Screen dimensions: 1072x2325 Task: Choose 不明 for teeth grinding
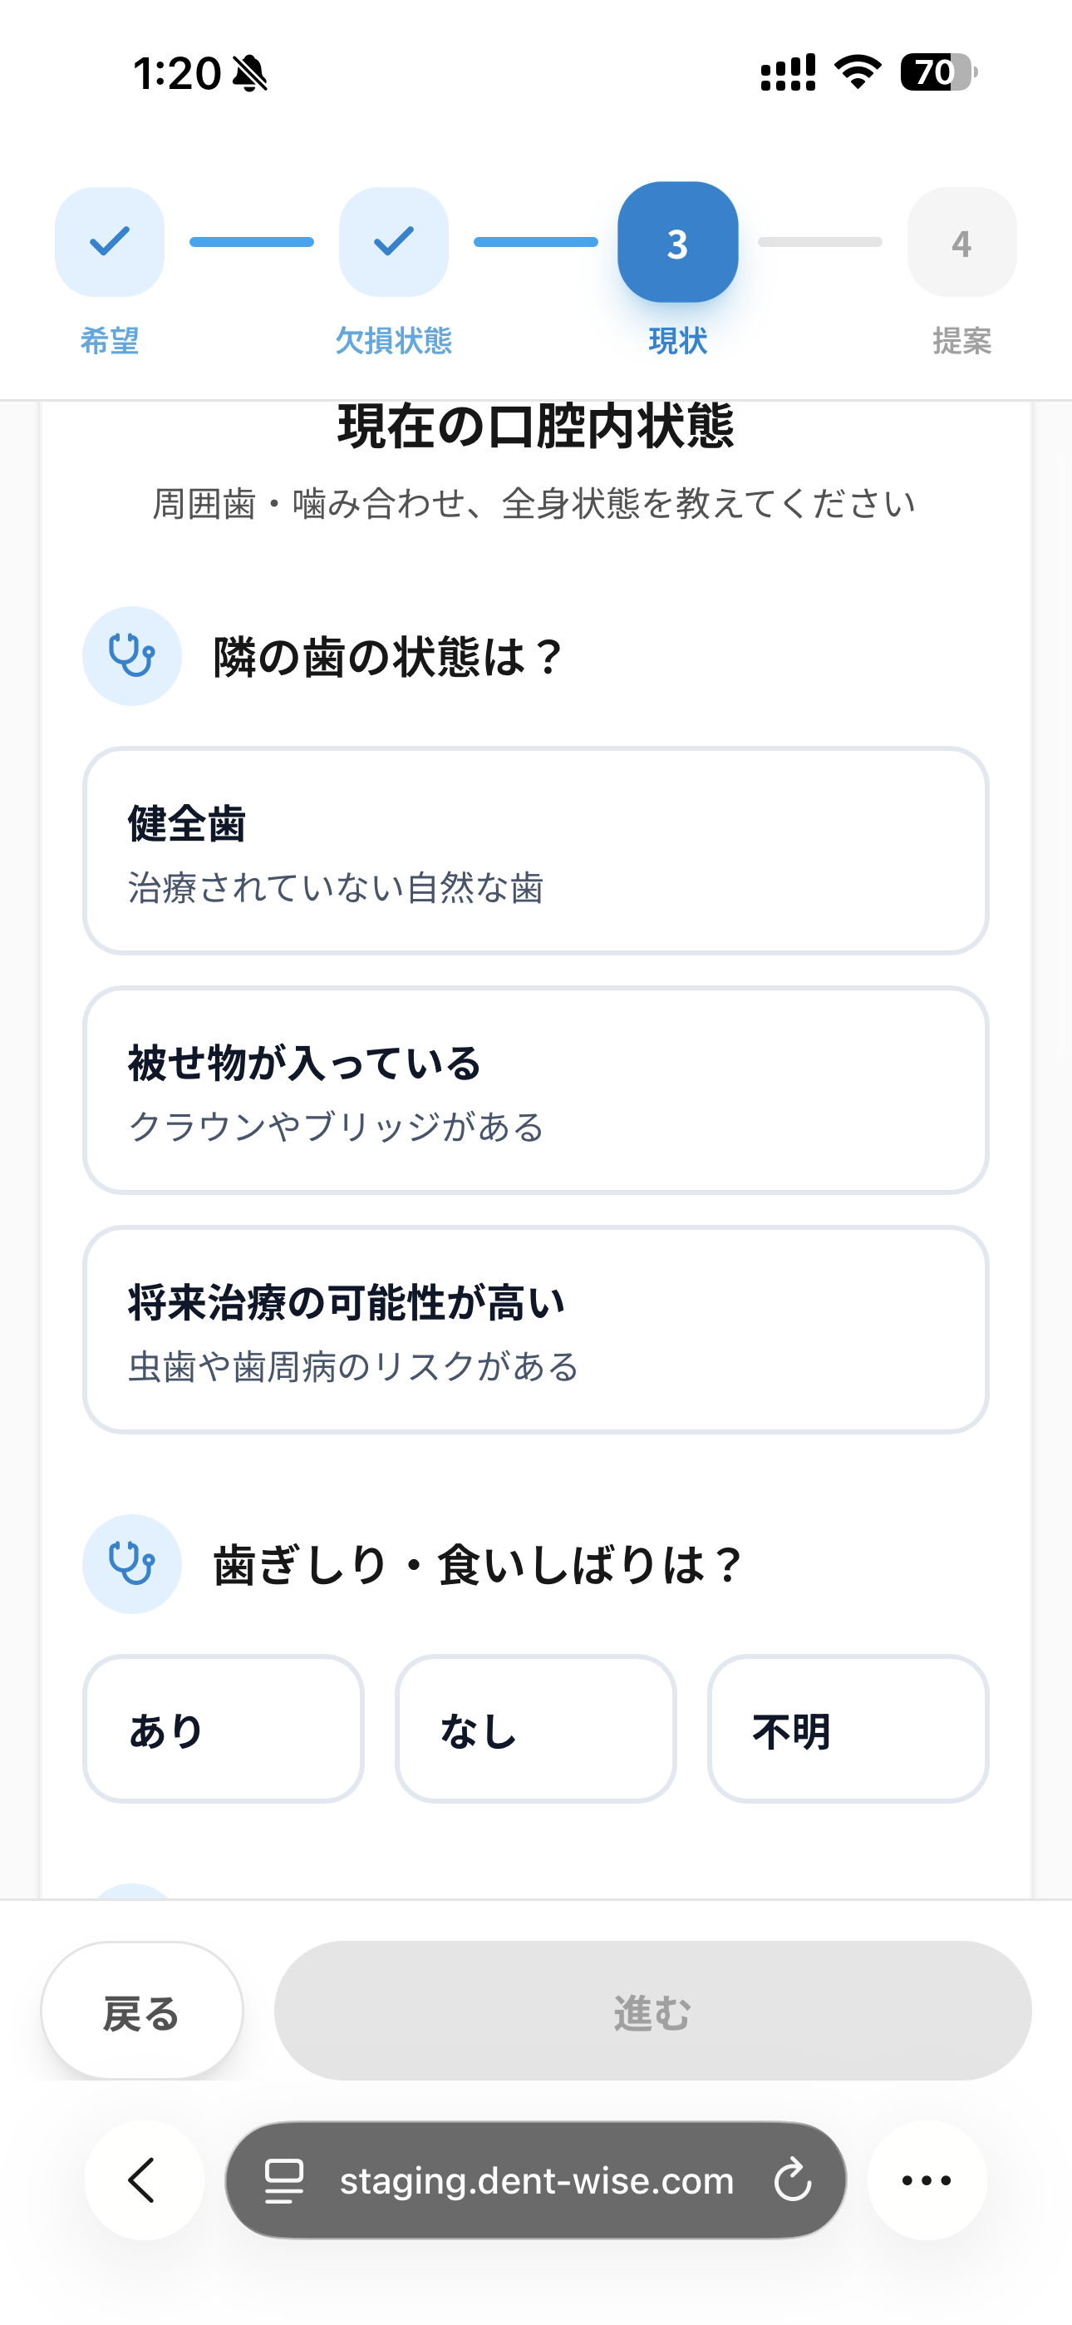(848, 1729)
